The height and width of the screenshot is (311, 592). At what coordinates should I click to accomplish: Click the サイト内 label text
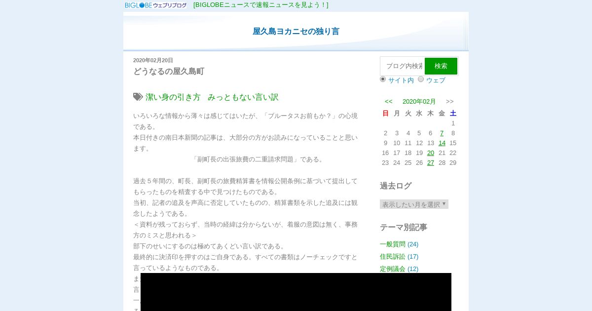401,80
